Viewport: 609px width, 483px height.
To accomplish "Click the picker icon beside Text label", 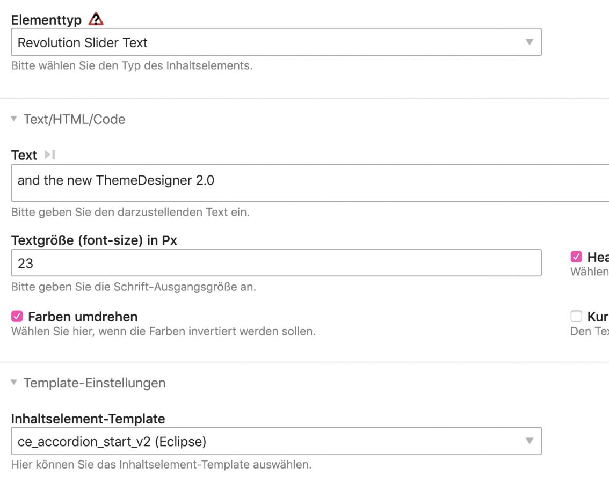I will [x=50, y=156].
